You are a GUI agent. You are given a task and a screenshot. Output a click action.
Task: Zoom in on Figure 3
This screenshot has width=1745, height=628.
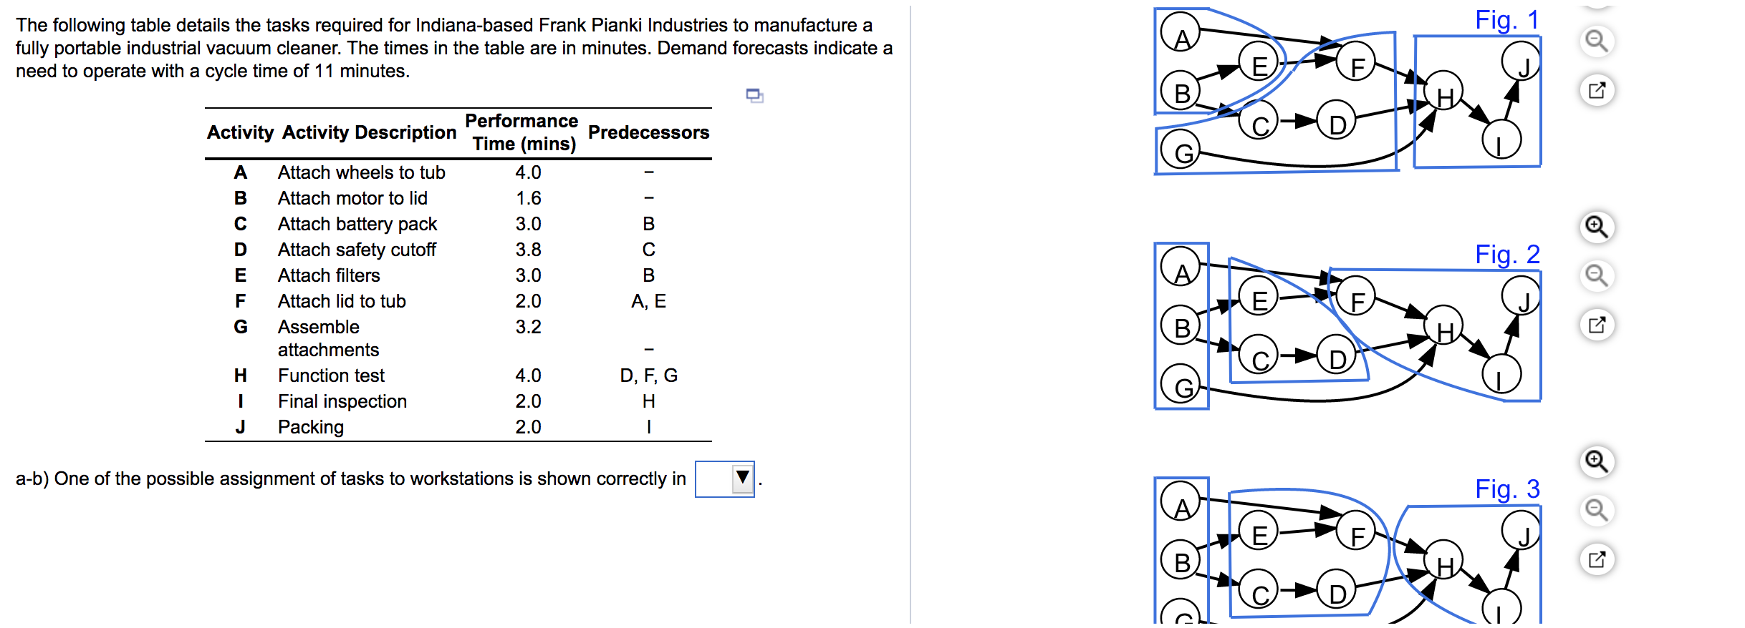click(1596, 461)
